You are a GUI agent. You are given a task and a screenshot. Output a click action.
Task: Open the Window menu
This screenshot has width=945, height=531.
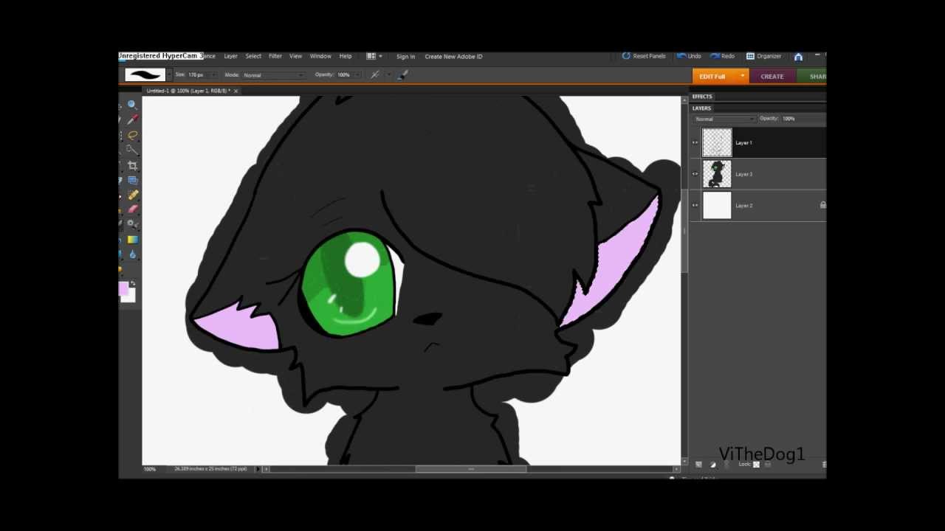[320, 56]
